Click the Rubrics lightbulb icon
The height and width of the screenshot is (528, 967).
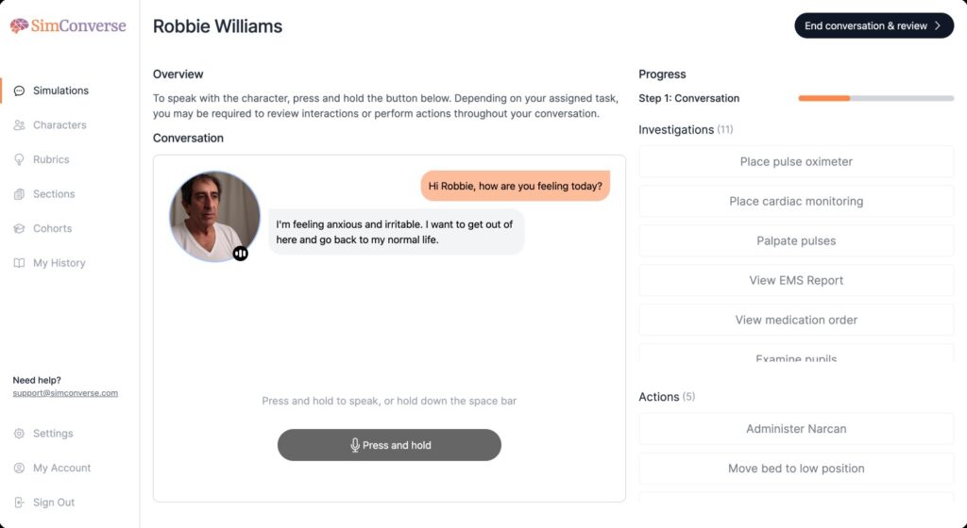tap(20, 159)
